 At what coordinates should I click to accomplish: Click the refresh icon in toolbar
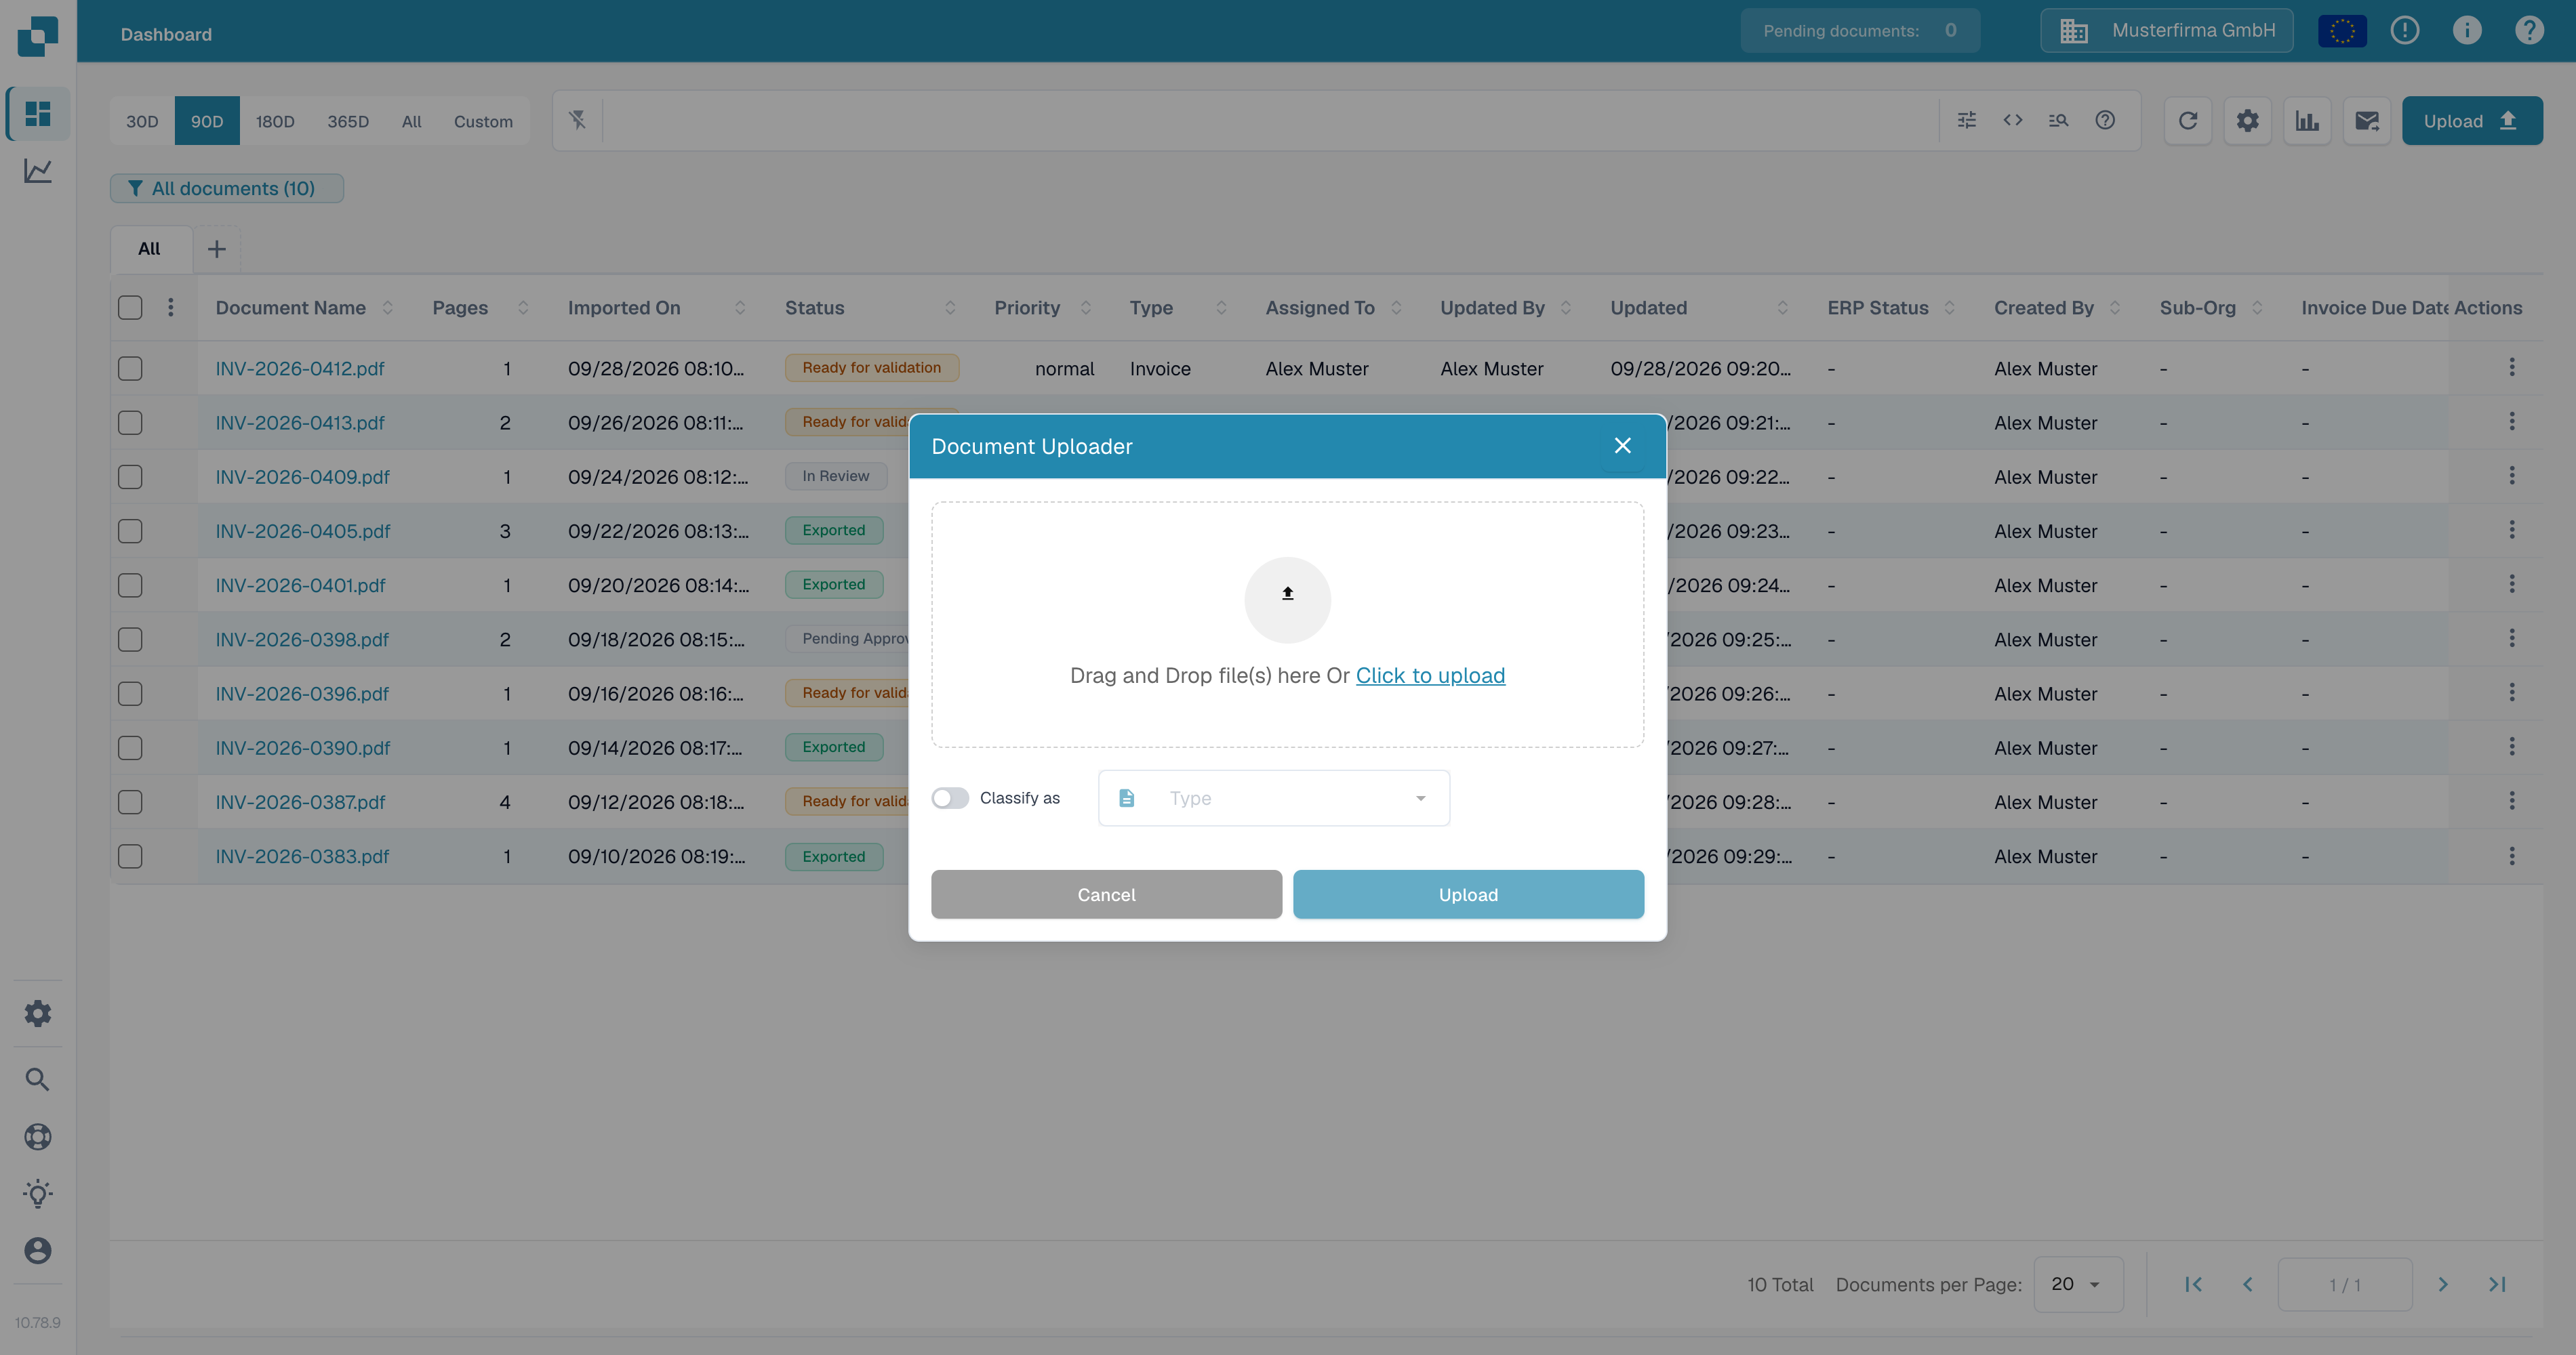coord(2188,121)
